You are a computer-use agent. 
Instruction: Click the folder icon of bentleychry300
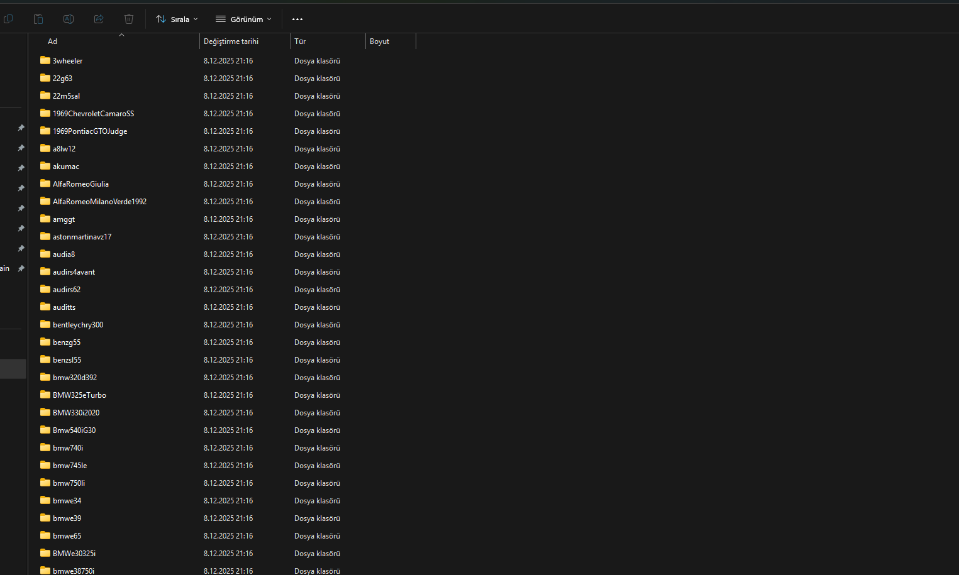[x=45, y=324]
